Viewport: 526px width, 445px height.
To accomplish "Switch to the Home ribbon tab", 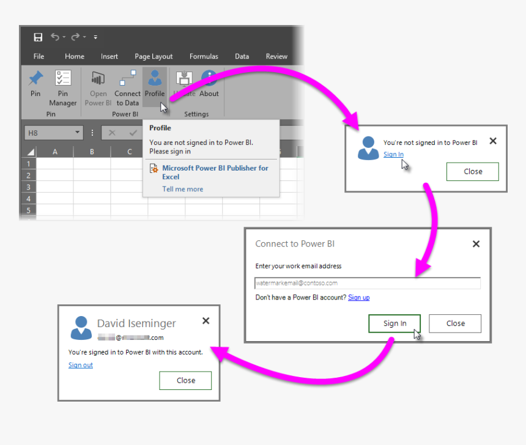I will (75, 56).
